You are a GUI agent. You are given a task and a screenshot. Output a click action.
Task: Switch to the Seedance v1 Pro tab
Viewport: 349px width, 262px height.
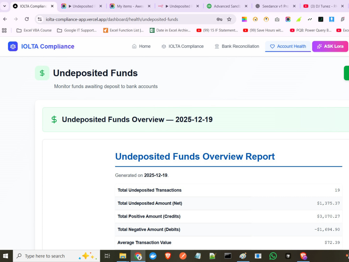pyautogui.click(x=276, y=6)
